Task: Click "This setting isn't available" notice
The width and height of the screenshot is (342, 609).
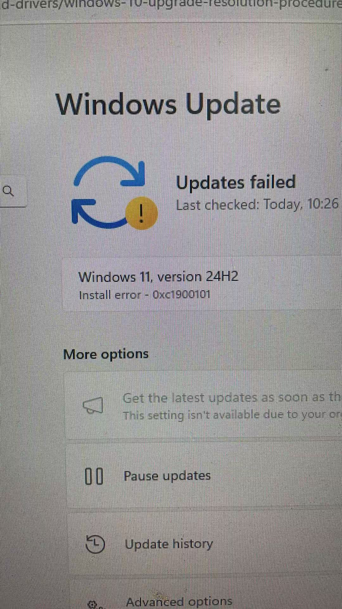Action: [x=233, y=415]
